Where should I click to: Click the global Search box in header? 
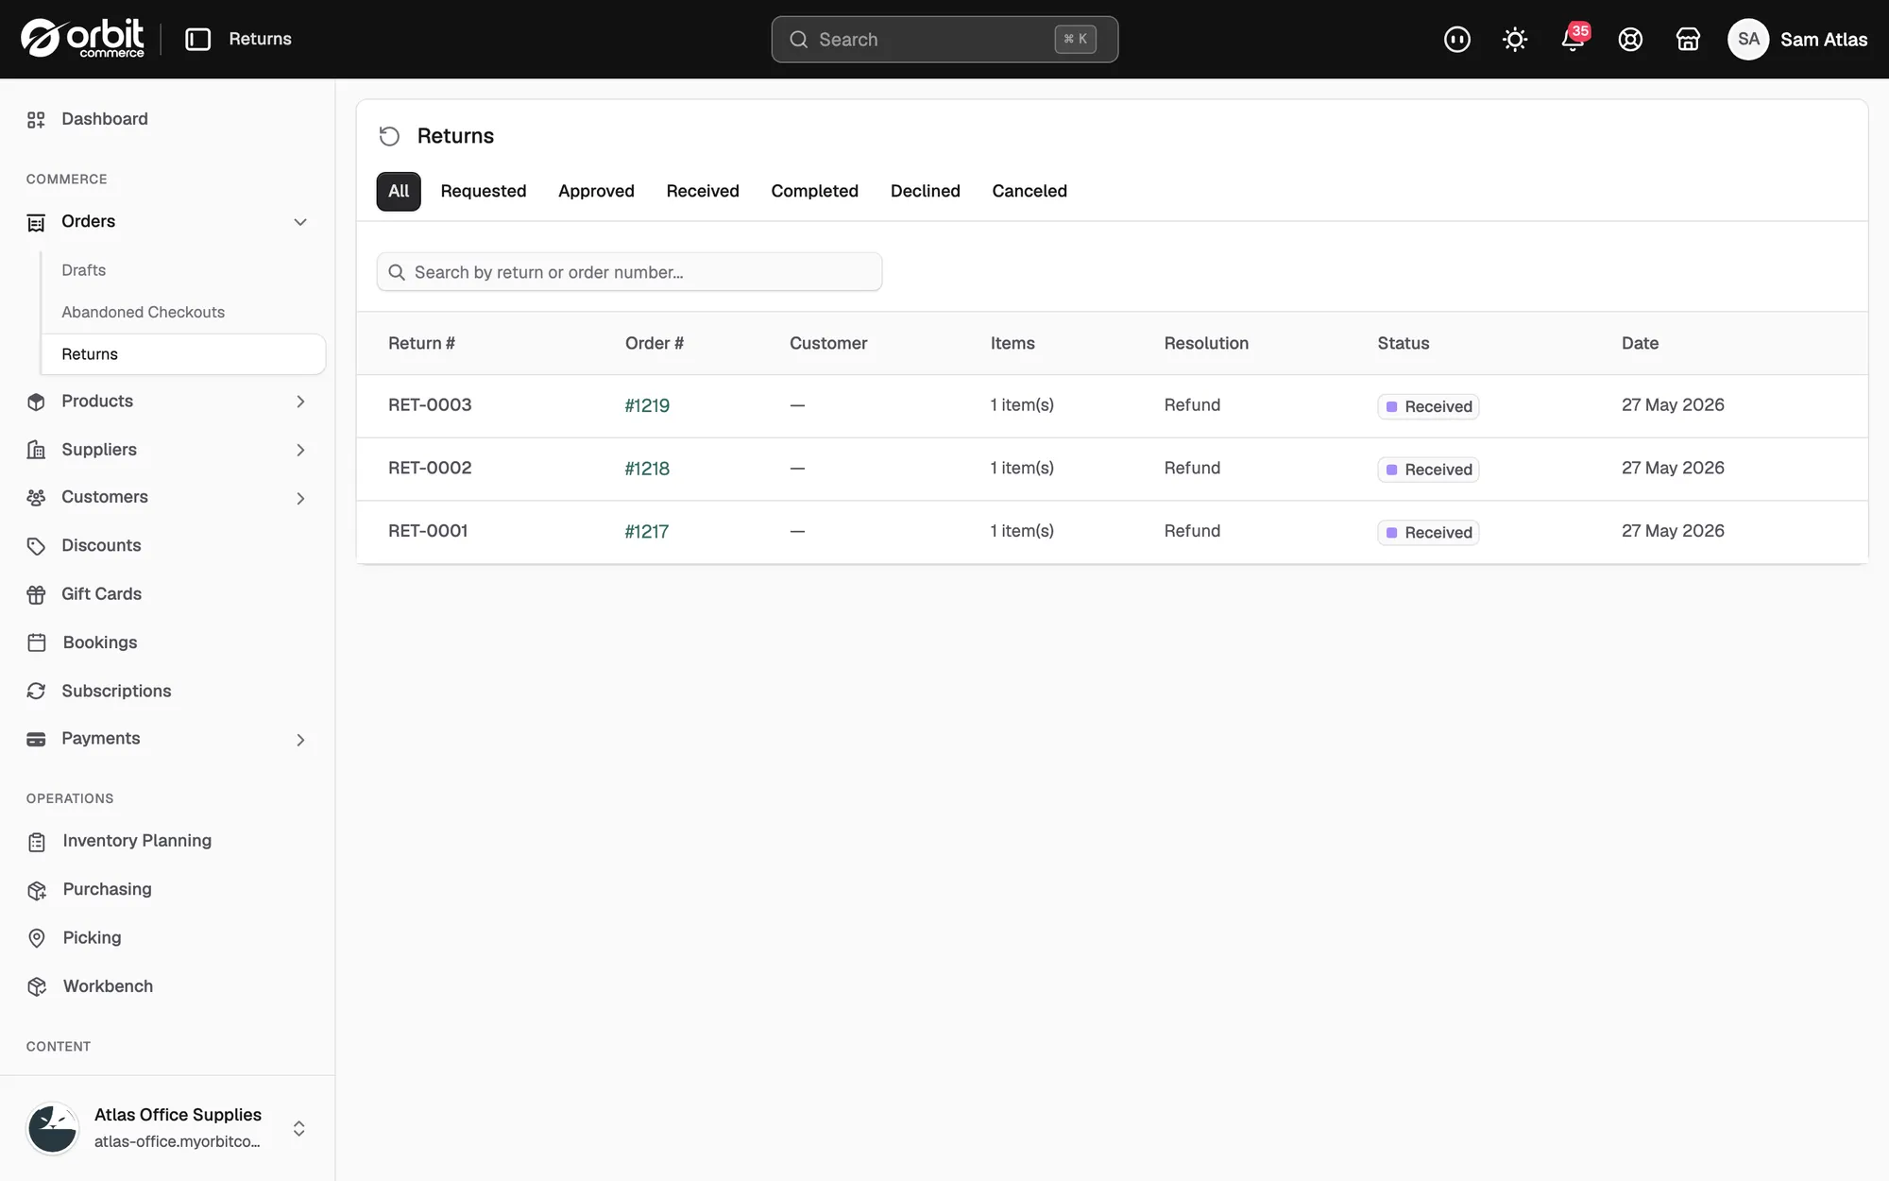click(944, 39)
